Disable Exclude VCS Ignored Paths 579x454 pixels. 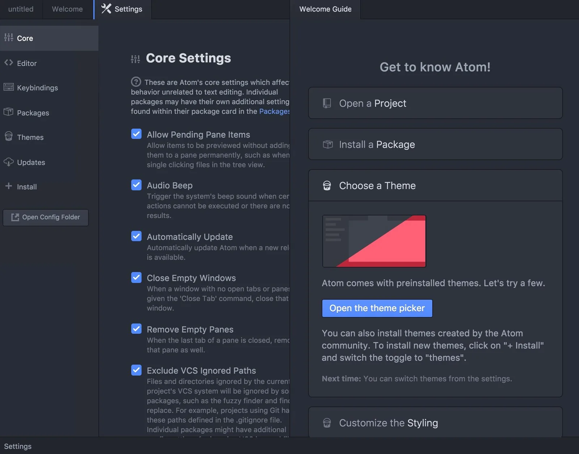(x=136, y=370)
